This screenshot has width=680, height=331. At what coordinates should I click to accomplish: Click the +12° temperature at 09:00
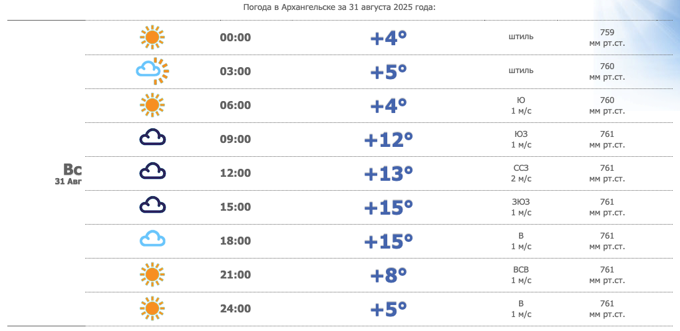389,140
